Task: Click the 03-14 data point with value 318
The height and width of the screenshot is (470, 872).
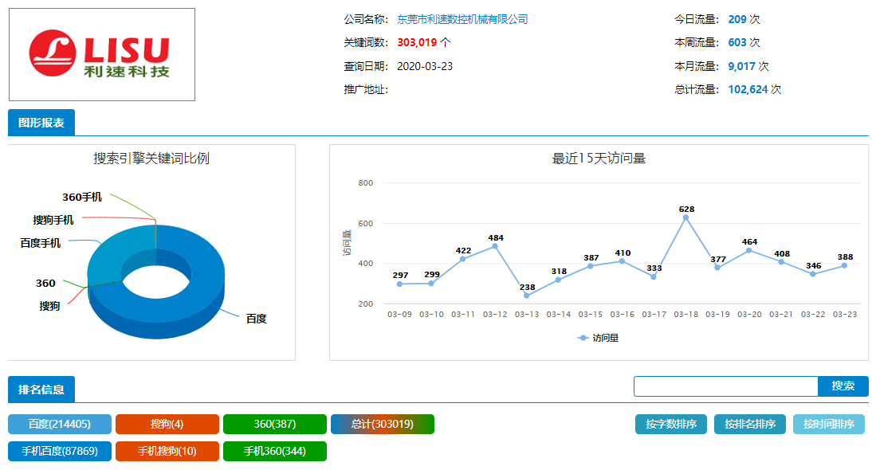Action: [x=558, y=280]
